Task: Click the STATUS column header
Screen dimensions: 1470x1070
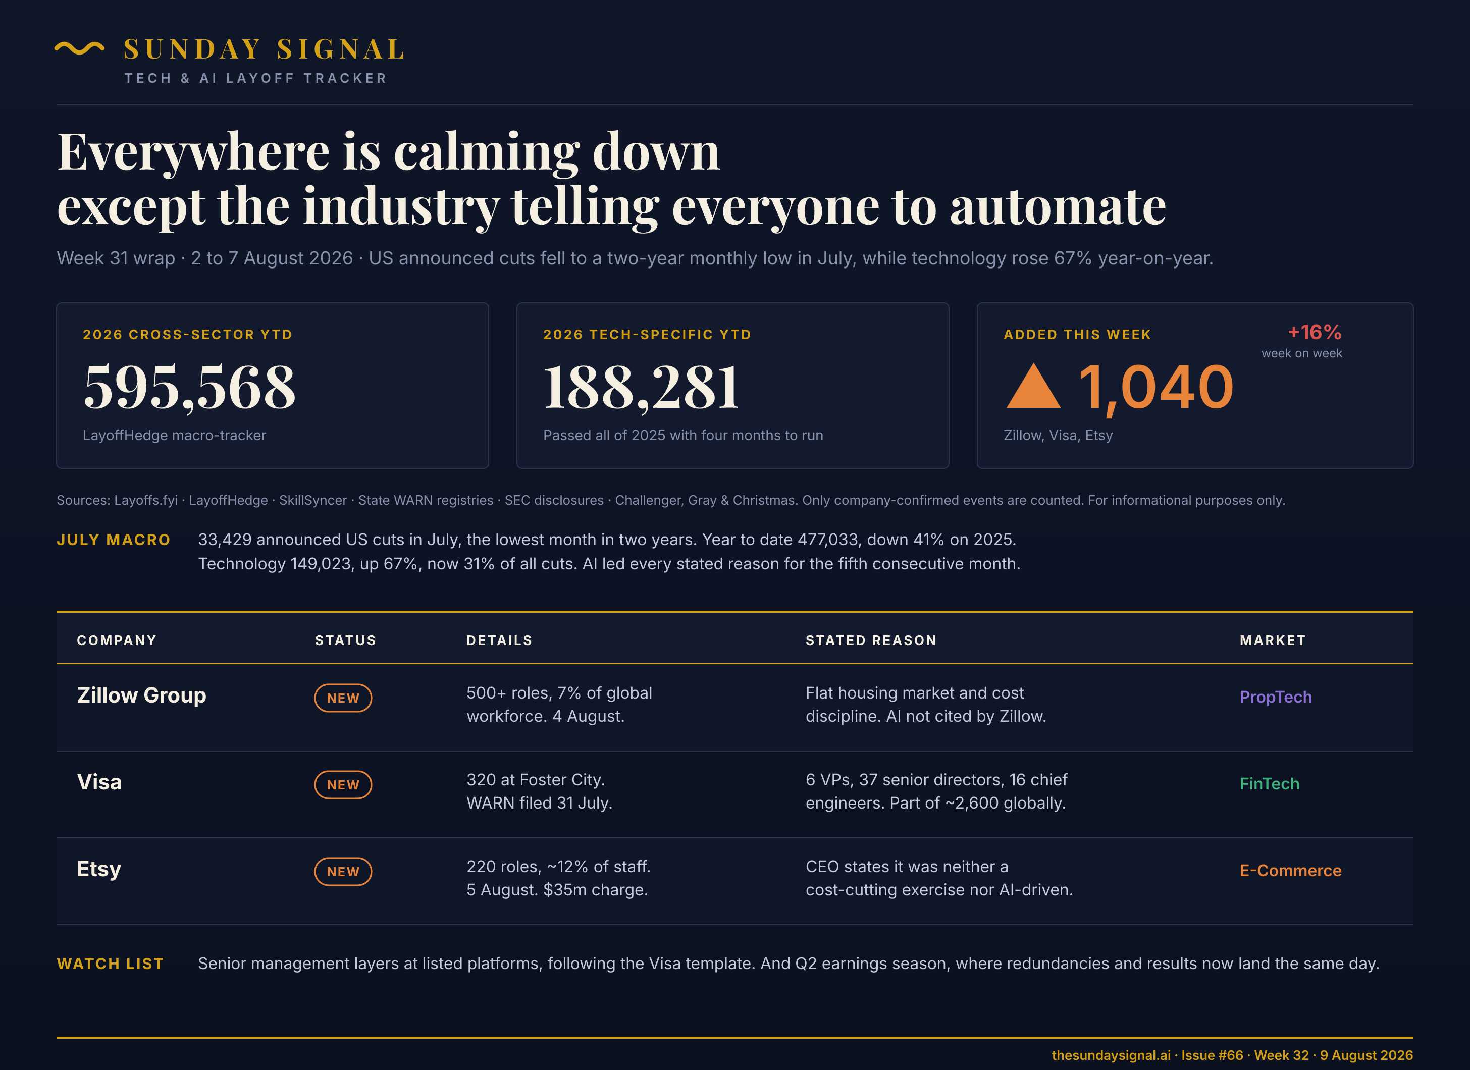Action: tap(345, 640)
